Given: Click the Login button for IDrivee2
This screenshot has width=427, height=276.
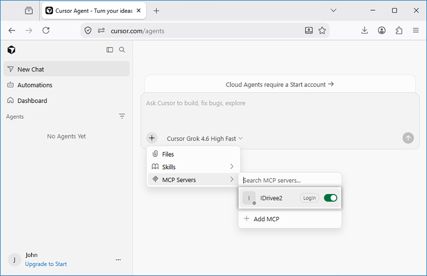Looking at the screenshot, I should coord(310,198).
